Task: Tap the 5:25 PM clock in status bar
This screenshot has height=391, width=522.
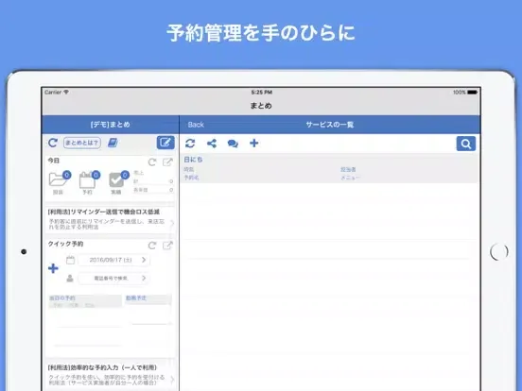Action: click(261, 93)
